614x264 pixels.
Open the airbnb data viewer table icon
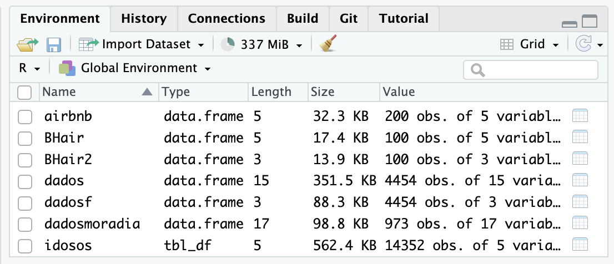click(x=580, y=116)
